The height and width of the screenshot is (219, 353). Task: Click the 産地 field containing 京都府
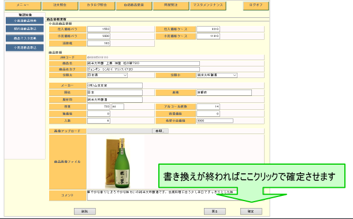coord(224,92)
